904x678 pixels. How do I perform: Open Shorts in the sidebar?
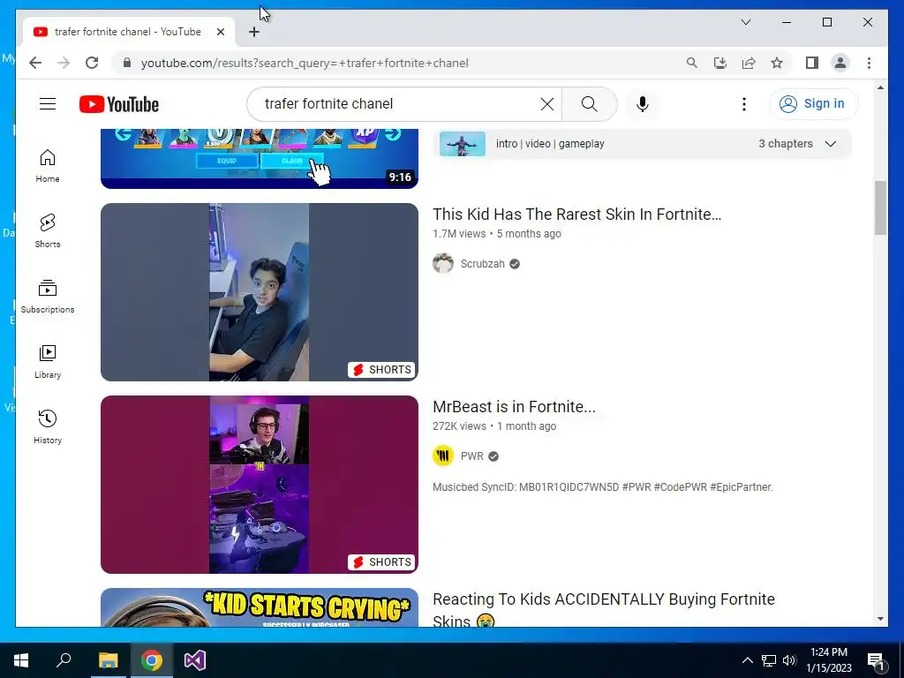48,231
